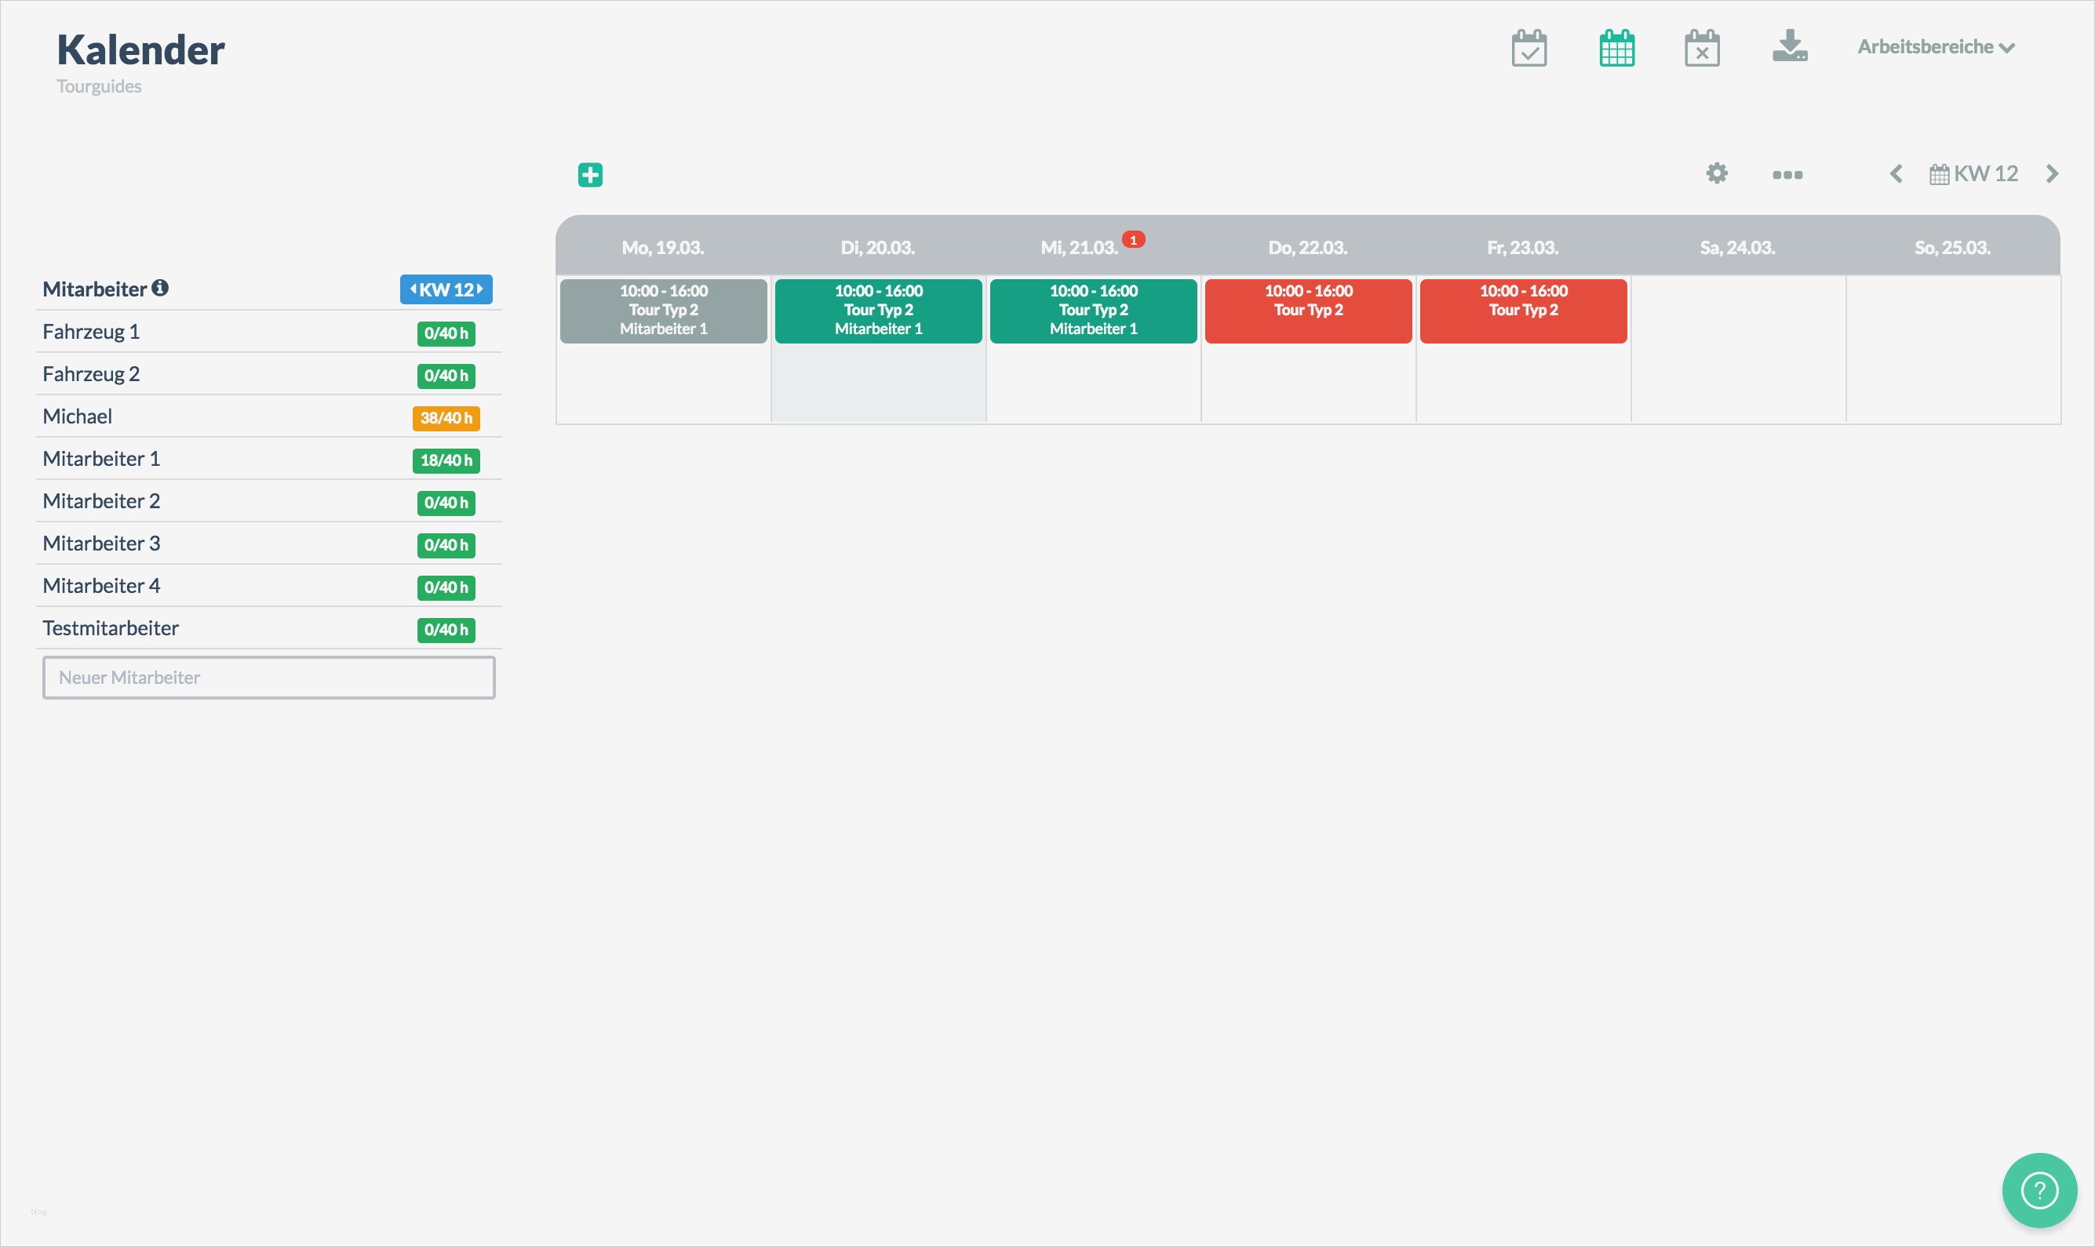This screenshot has width=2095, height=1247.
Task: Click the Neuer Mitarbeiter input field
Action: pyautogui.click(x=269, y=678)
